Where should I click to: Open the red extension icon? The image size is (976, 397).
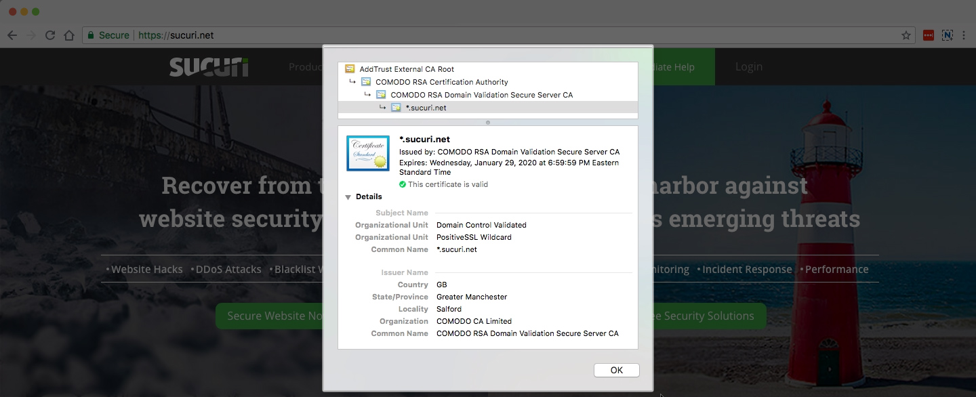929,35
